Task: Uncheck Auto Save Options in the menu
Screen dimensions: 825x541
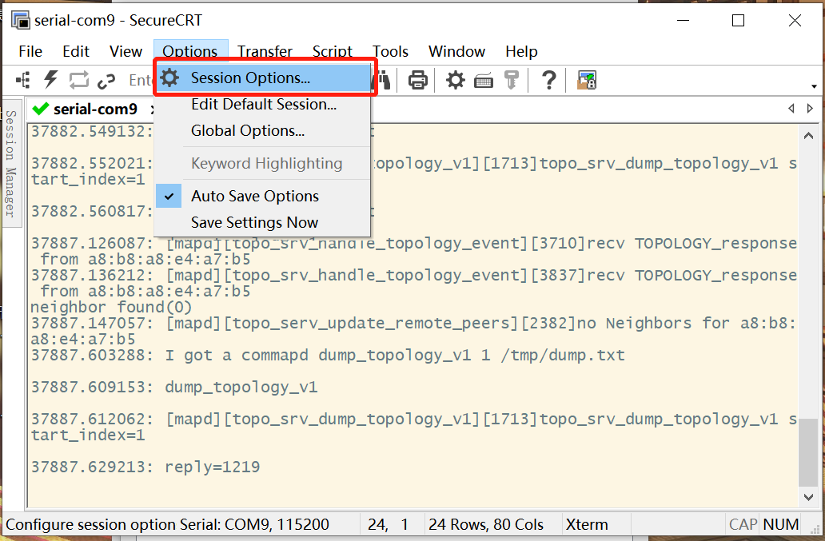Action: (254, 196)
